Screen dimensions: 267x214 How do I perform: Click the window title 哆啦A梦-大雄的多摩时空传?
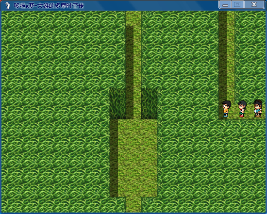(x=49, y=6)
